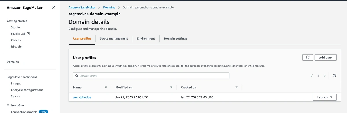Switch to Space management tab

[x=114, y=38]
